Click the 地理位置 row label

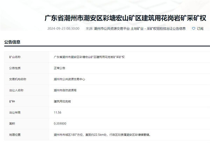15,134
